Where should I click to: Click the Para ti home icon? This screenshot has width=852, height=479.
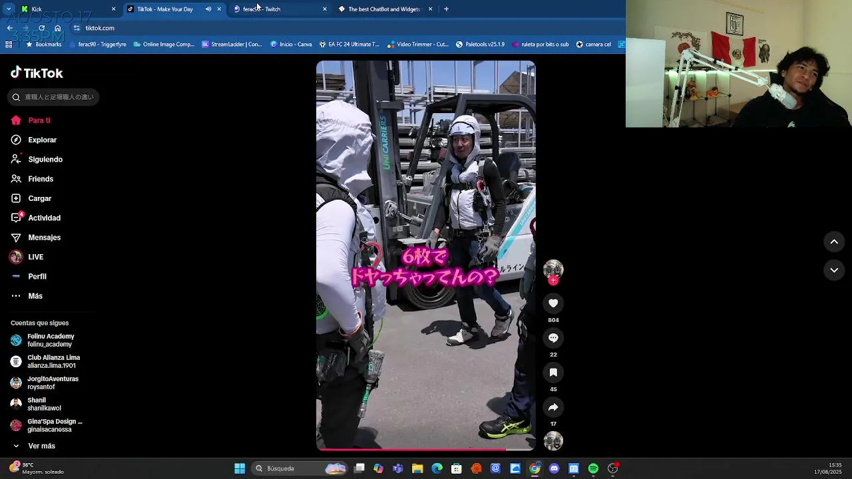click(x=16, y=120)
